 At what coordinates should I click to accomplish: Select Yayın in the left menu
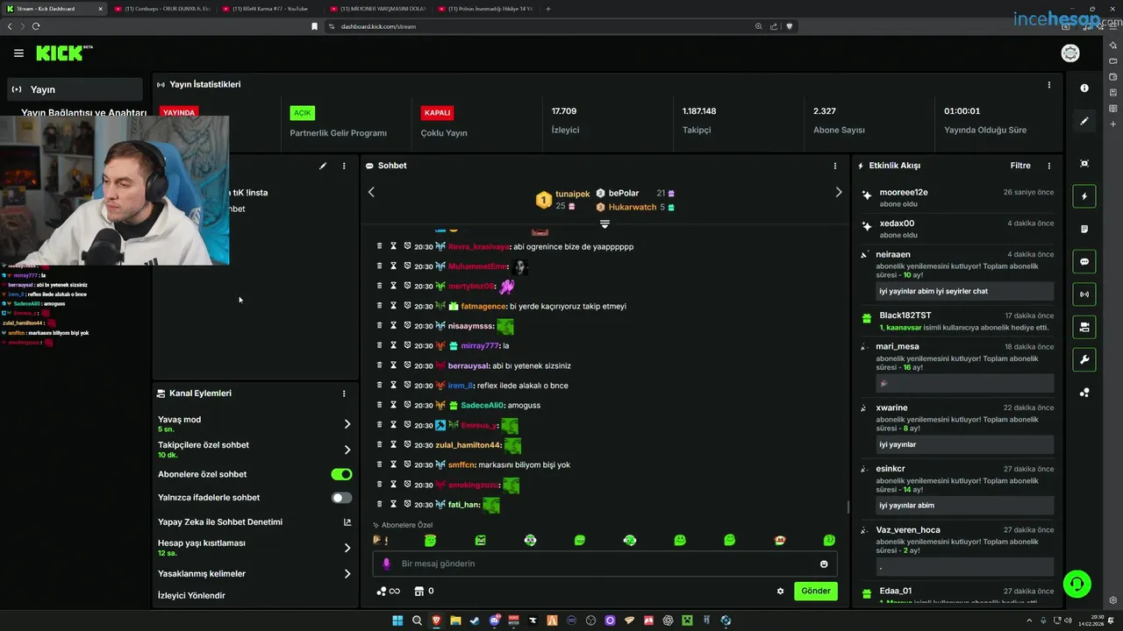click(x=75, y=89)
